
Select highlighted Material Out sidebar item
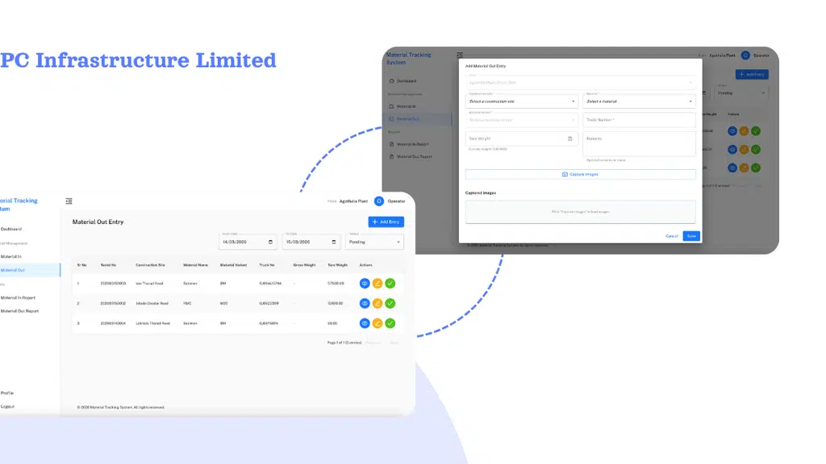pyautogui.click(x=30, y=271)
